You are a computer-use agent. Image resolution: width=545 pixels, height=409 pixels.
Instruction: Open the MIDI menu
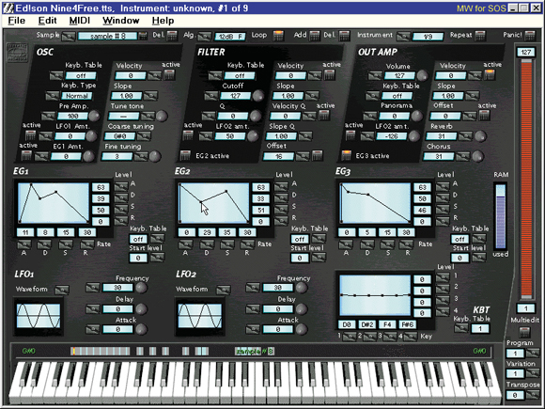pyautogui.click(x=79, y=21)
